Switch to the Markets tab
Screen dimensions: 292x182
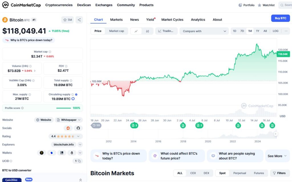click(x=116, y=20)
